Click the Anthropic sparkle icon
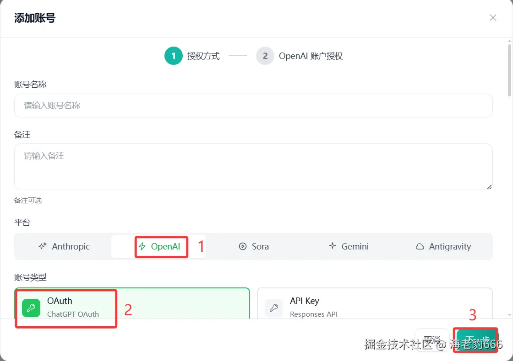The width and height of the screenshot is (513, 361). point(43,246)
